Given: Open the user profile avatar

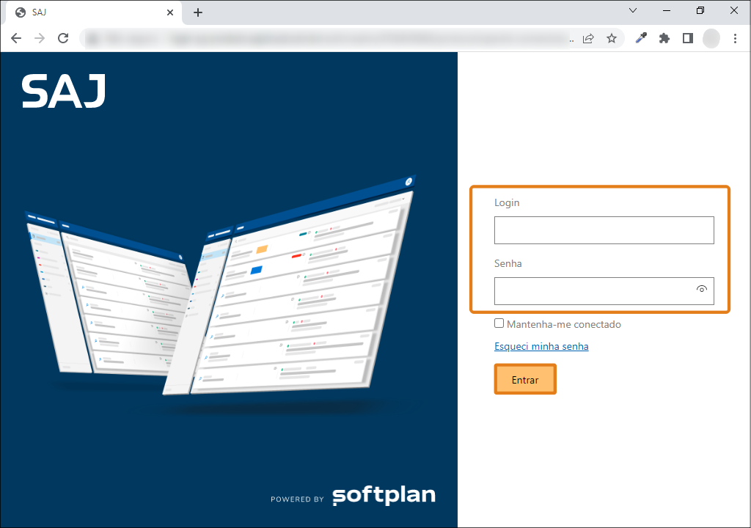Looking at the screenshot, I should click(x=711, y=39).
